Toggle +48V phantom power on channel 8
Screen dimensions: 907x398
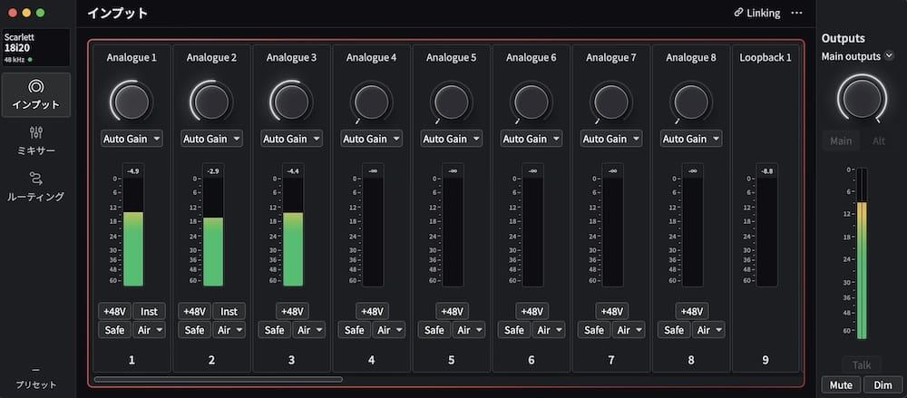pyautogui.click(x=690, y=311)
